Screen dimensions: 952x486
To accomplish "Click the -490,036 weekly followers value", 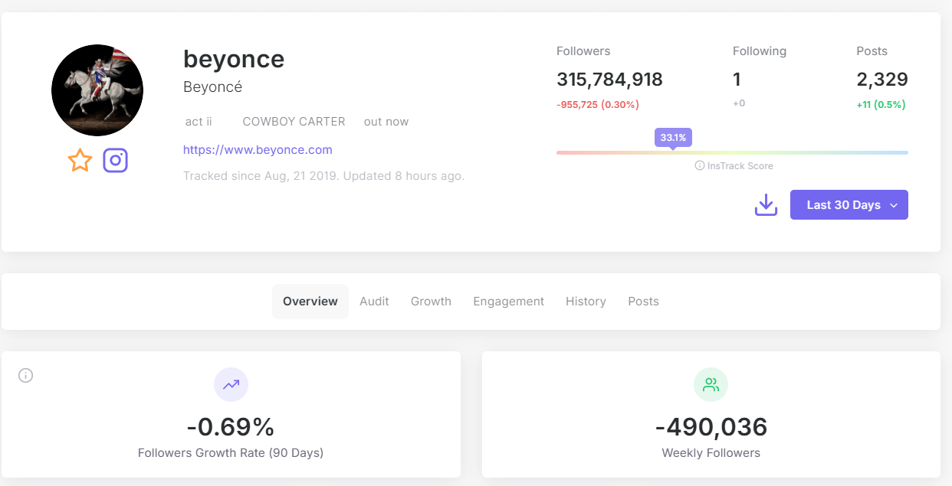I will pos(711,427).
